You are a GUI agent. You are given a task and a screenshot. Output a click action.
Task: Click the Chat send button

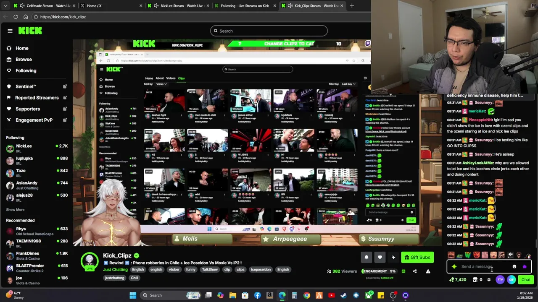526,280
